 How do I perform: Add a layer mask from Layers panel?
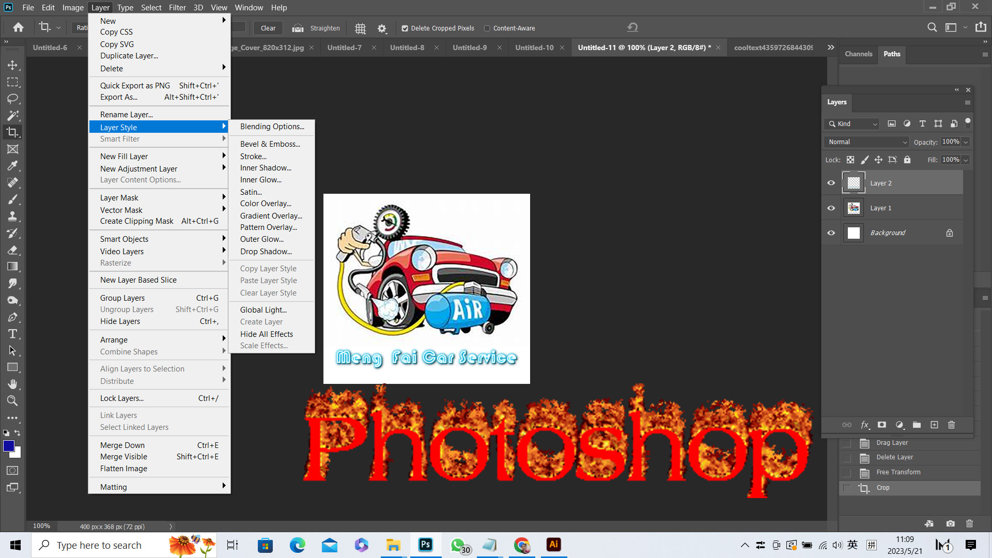[882, 425]
